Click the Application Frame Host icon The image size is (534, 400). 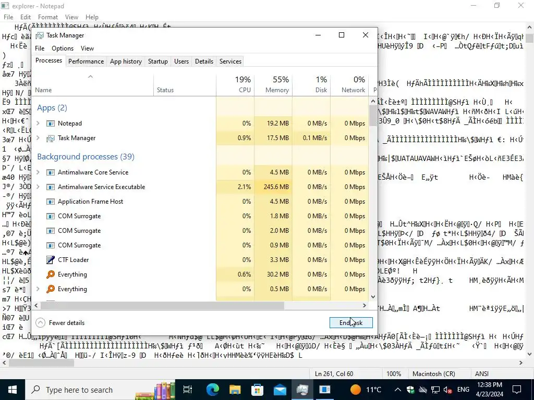click(x=51, y=202)
